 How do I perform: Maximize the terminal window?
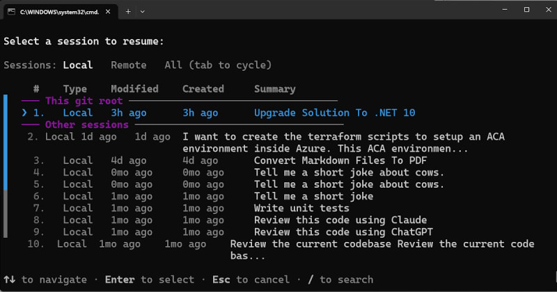tap(526, 10)
